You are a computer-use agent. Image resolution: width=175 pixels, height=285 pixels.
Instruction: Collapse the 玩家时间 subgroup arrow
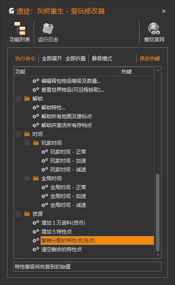[27, 143]
